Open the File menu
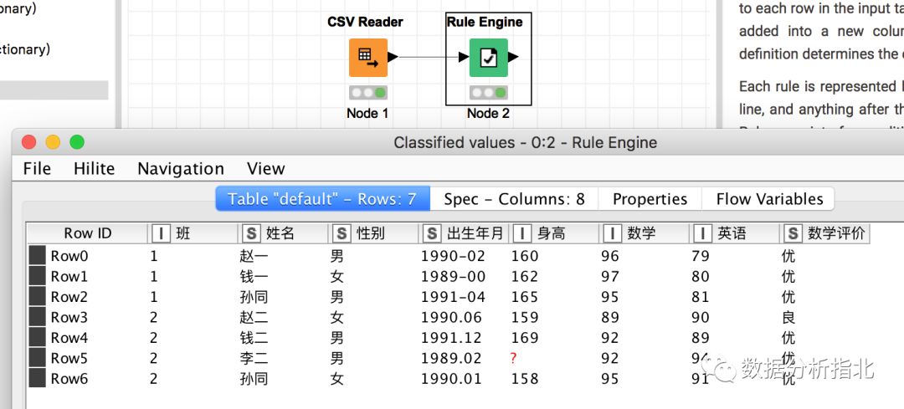This screenshot has width=904, height=409. pos(37,169)
